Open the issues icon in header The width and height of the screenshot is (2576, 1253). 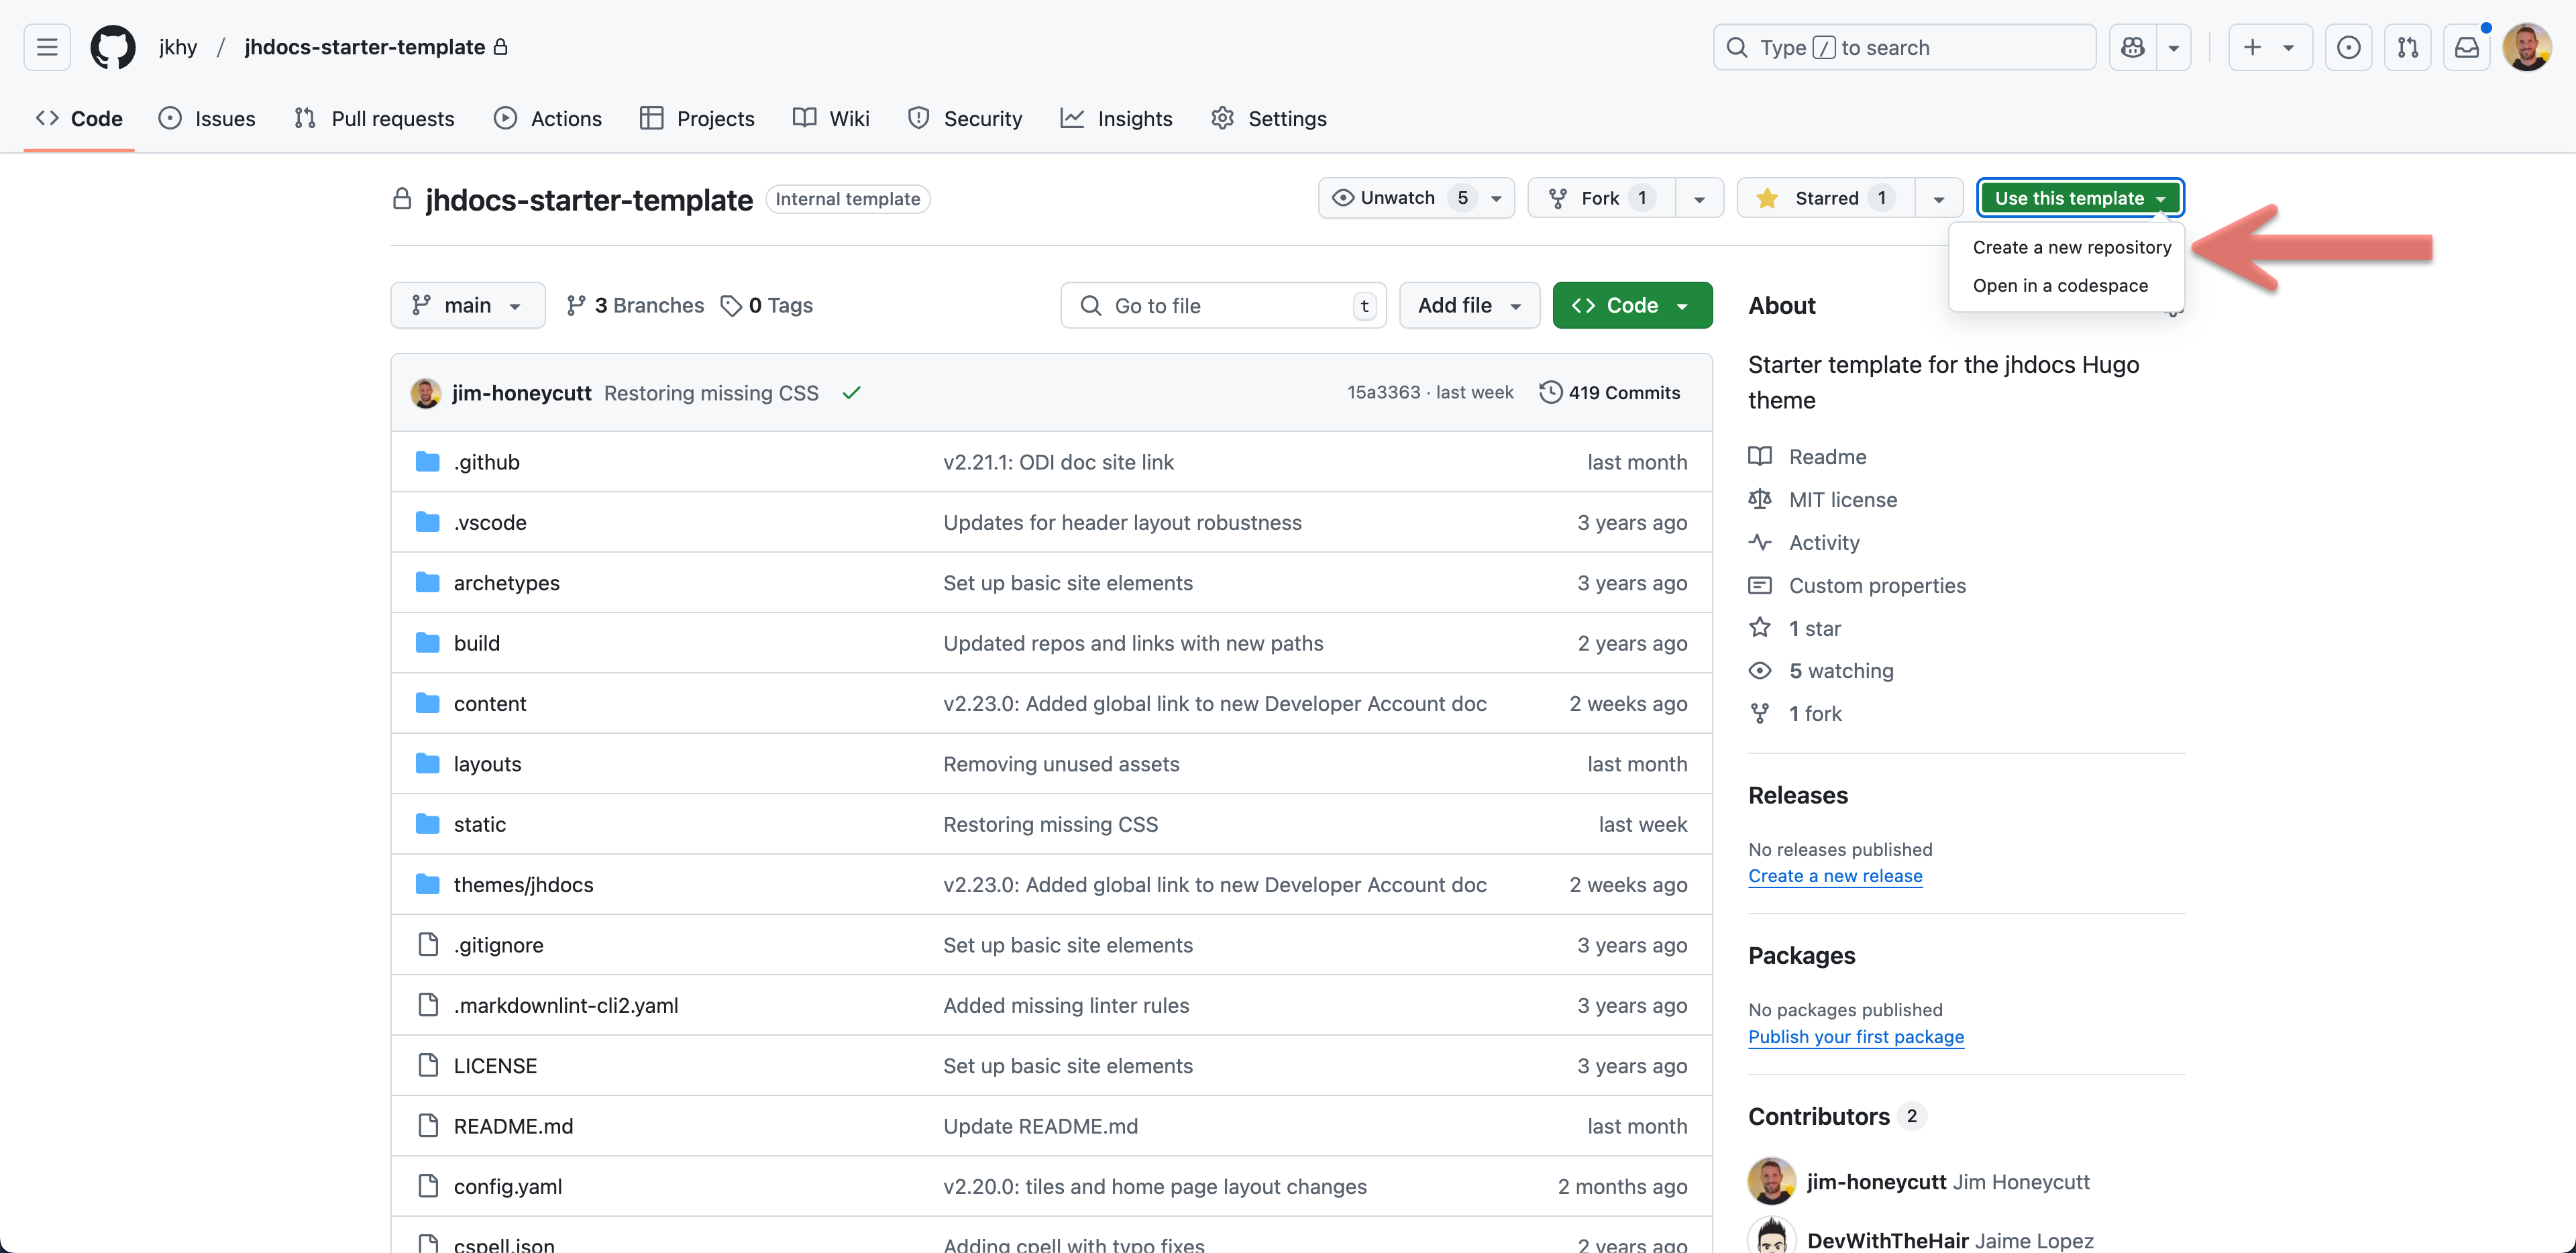pos(2348,47)
